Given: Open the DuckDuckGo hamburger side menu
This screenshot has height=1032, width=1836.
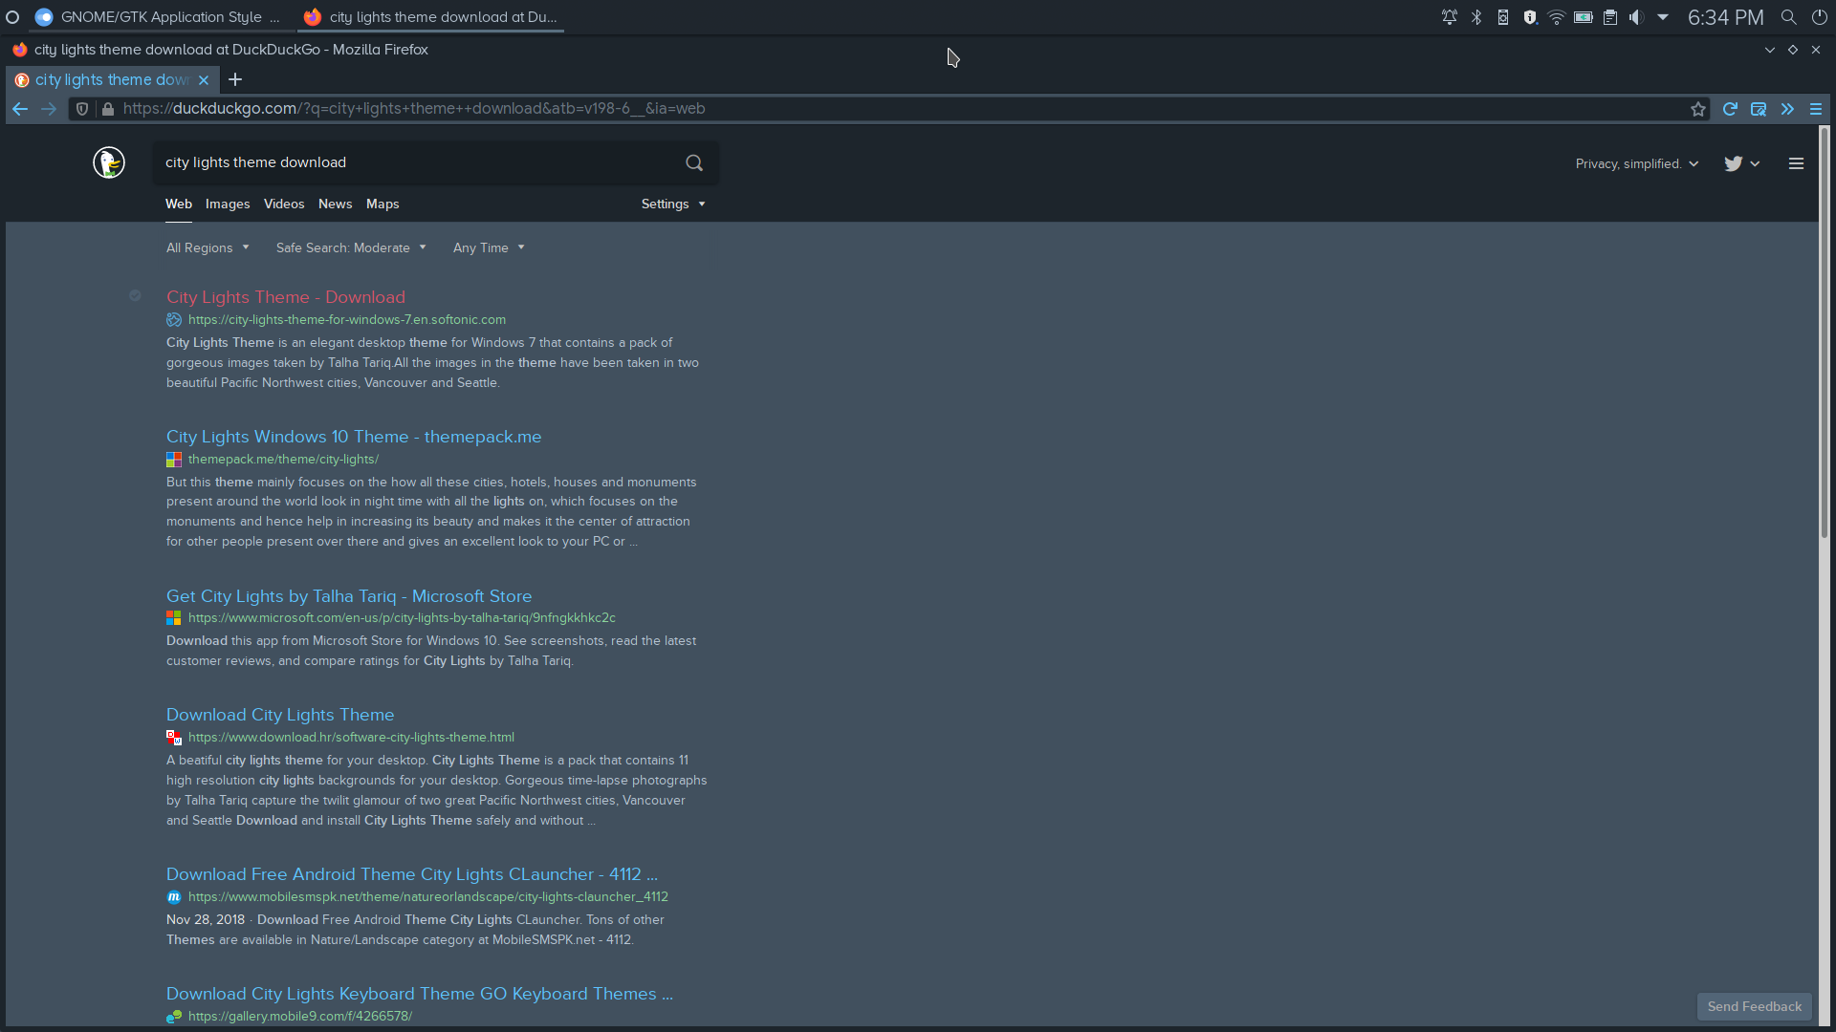Looking at the screenshot, I should 1796,163.
